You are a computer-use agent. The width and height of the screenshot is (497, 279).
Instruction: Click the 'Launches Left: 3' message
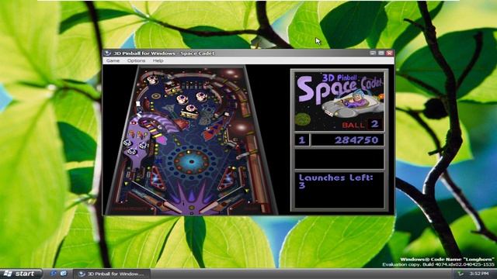(335, 181)
